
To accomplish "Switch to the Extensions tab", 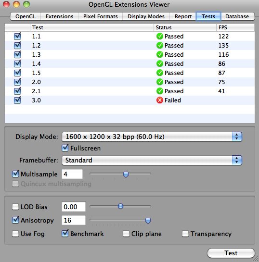I will pyautogui.click(x=59, y=16).
